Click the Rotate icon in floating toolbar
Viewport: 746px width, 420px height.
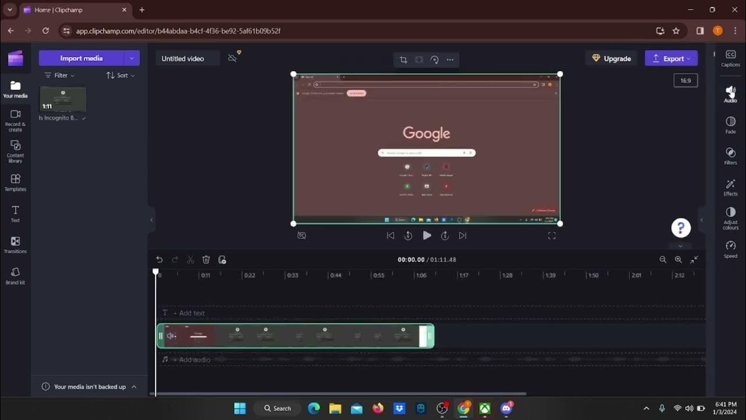[x=434, y=60]
